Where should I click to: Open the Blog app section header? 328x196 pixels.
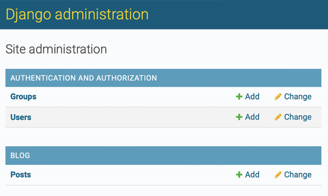pos(20,155)
